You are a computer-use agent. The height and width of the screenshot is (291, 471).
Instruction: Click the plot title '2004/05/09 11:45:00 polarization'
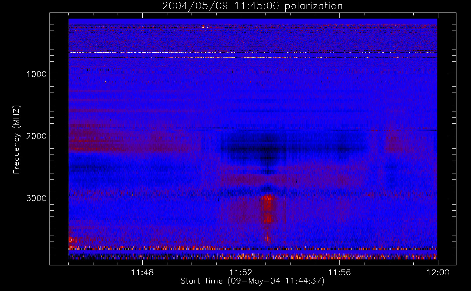tap(252, 6)
